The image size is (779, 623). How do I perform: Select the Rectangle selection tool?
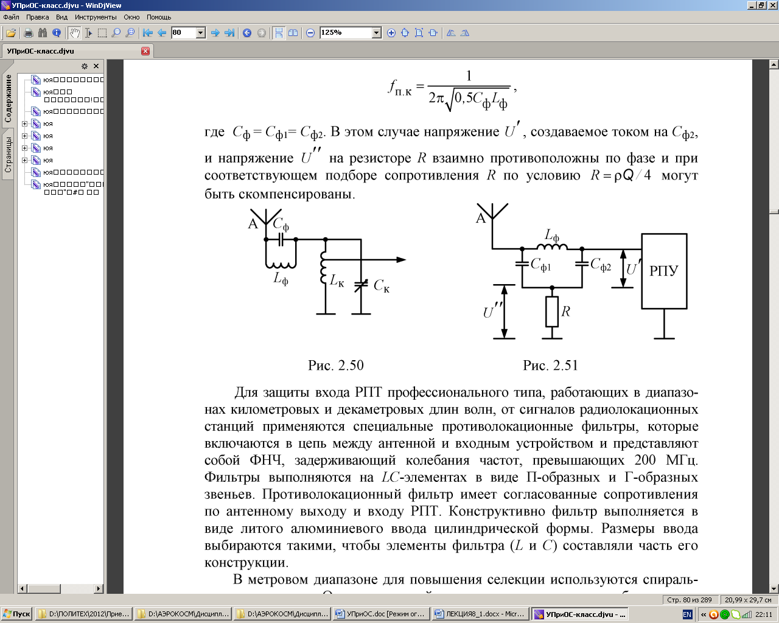coord(102,33)
